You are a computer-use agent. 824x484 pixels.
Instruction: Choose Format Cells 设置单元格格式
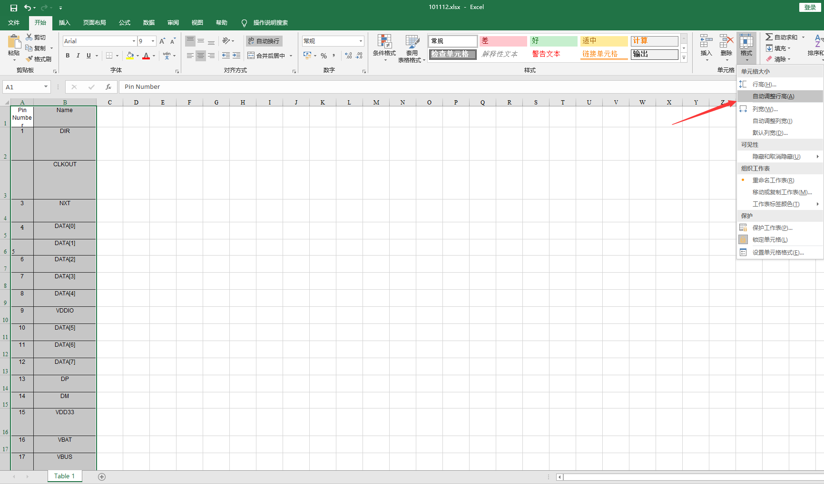point(780,253)
